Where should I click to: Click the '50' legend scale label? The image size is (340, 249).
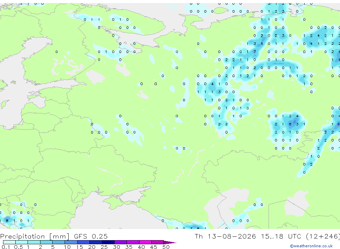click(166, 247)
